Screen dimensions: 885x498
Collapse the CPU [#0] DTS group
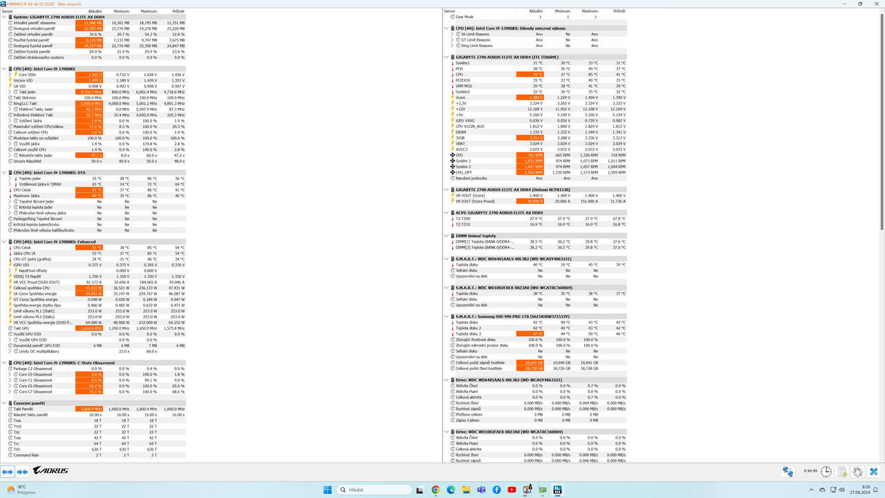(x=4, y=173)
